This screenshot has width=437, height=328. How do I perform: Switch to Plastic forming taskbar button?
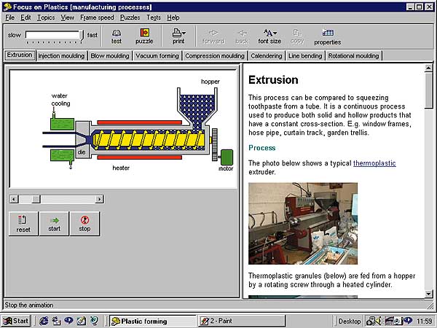coord(152,321)
